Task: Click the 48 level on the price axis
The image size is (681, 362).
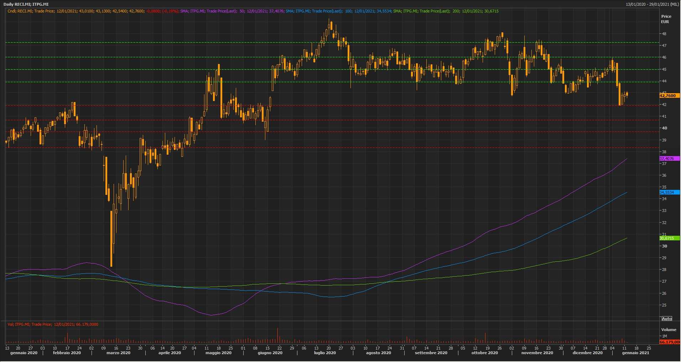Action: click(x=664, y=34)
